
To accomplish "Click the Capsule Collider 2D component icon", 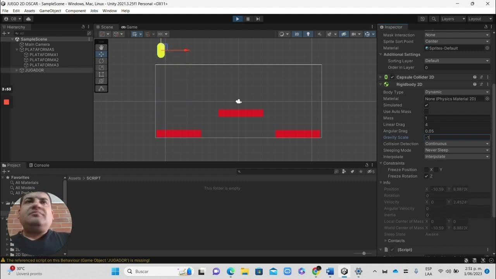I will pyautogui.click(x=386, y=77).
